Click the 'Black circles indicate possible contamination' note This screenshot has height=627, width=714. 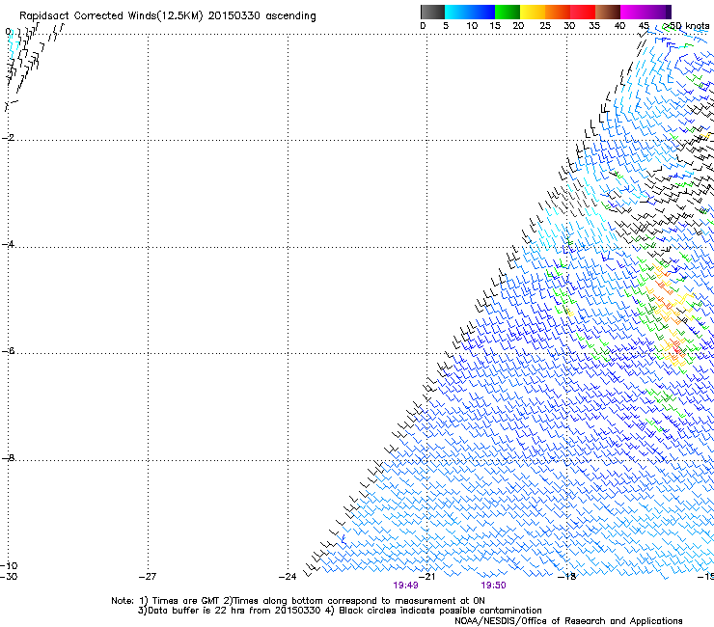tap(440, 611)
